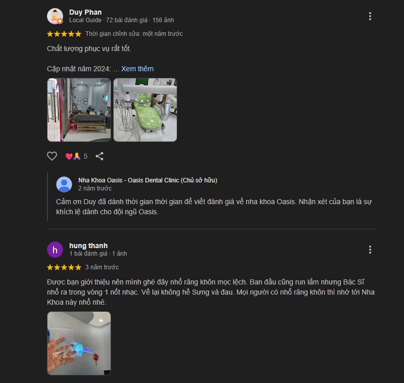
Task: View clinic waiting room photo
Action: coord(79,110)
